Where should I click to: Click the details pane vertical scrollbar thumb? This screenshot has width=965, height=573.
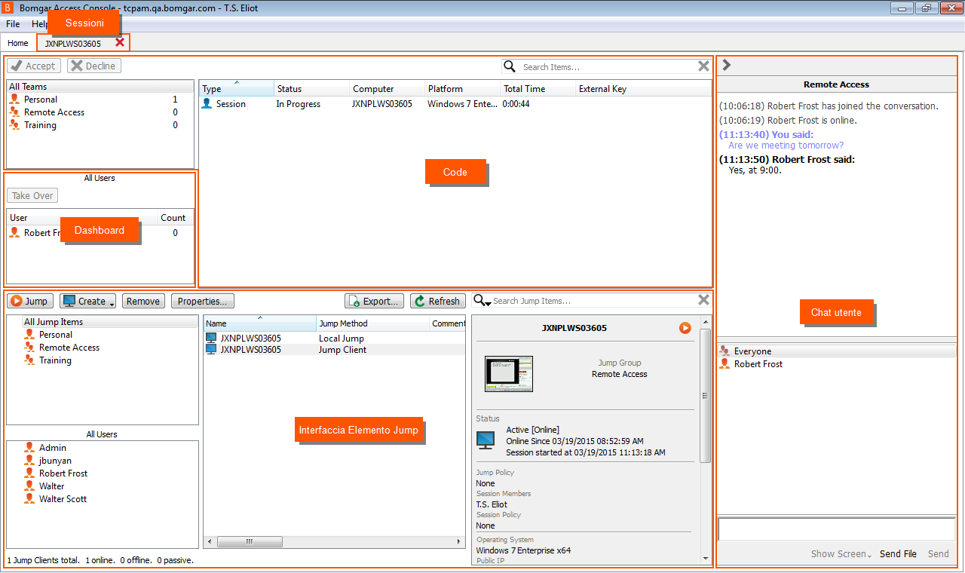(x=706, y=395)
